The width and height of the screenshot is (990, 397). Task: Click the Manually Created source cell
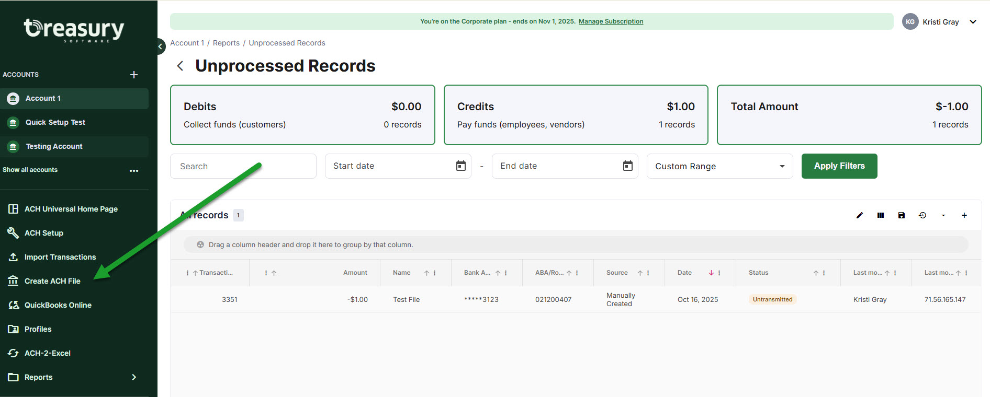[621, 300]
